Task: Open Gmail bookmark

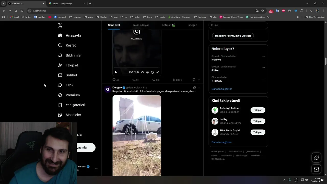Action: pyautogui.click(x=14, y=17)
